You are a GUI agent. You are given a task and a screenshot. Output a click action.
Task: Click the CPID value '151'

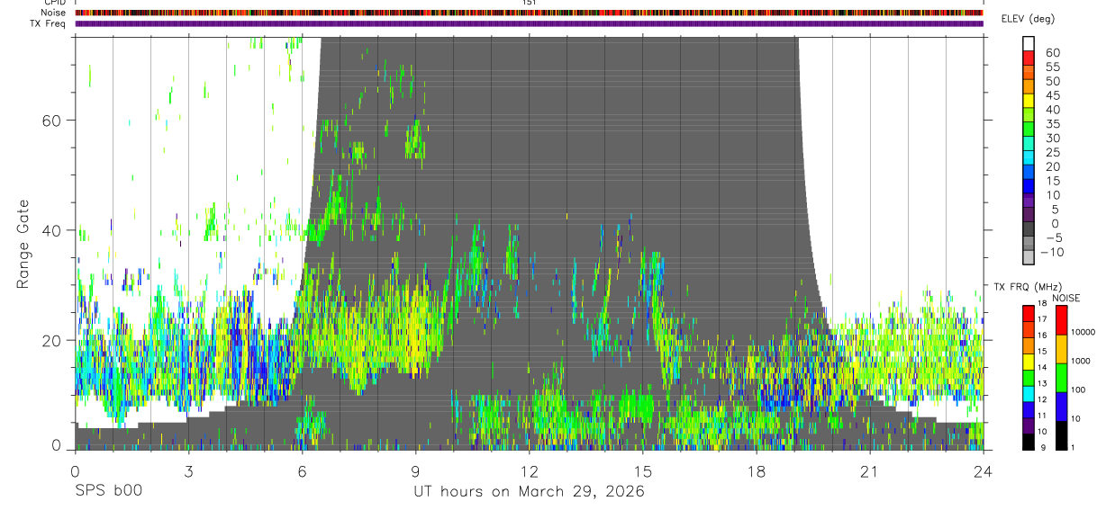[x=529, y=3]
